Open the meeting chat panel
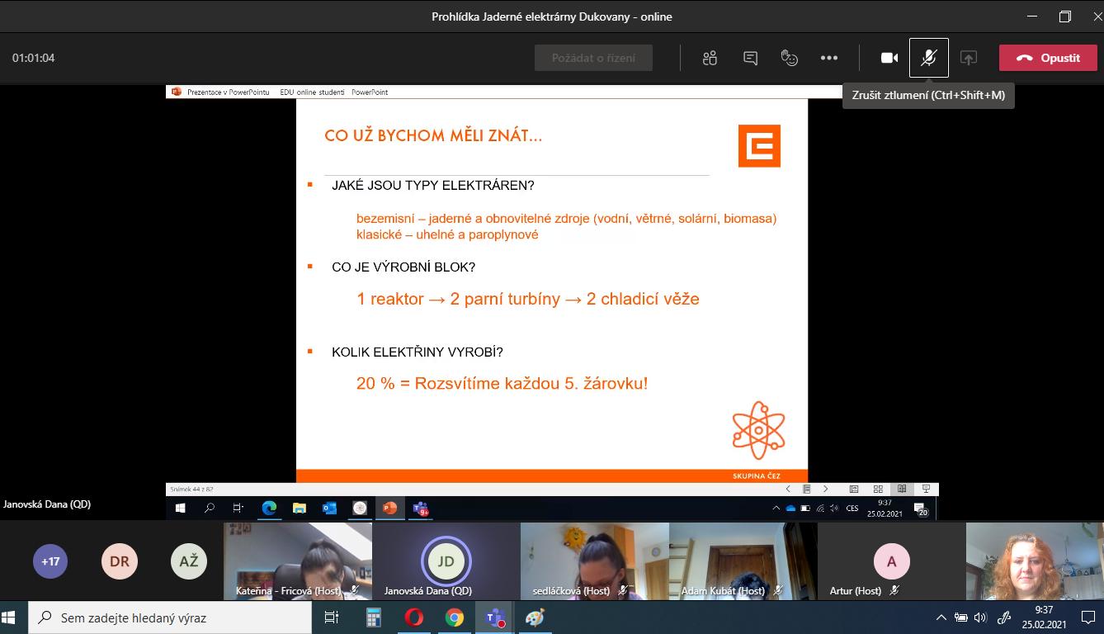Image resolution: width=1104 pixels, height=634 pixels. click(x=750, y=58)
